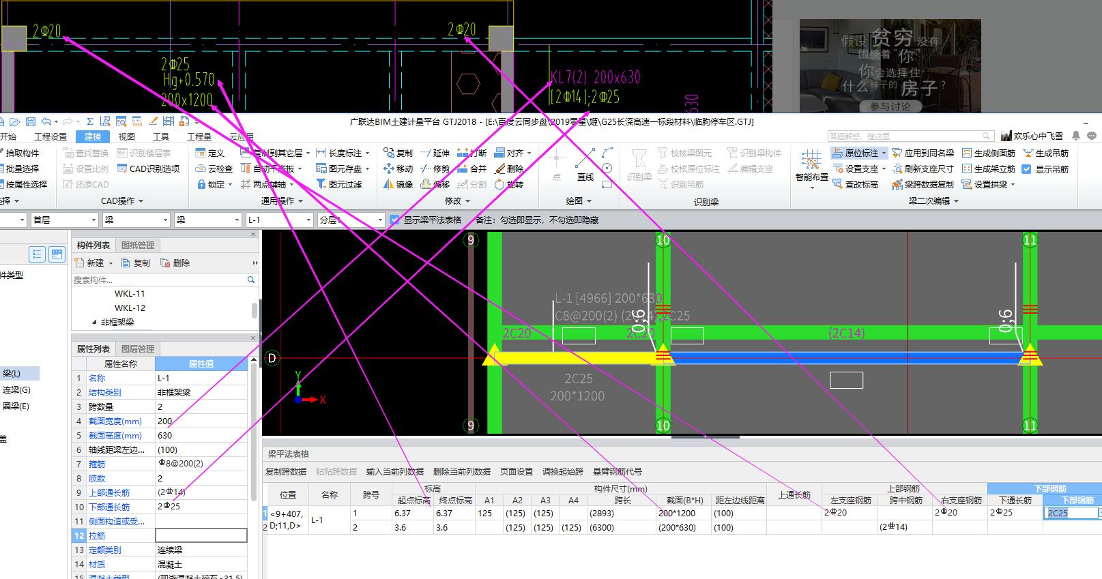The height and width of the screenshot is (579, 1102).
Task: Toggle 显示吊筋 checkbox
Action: tap(1026, 168)
